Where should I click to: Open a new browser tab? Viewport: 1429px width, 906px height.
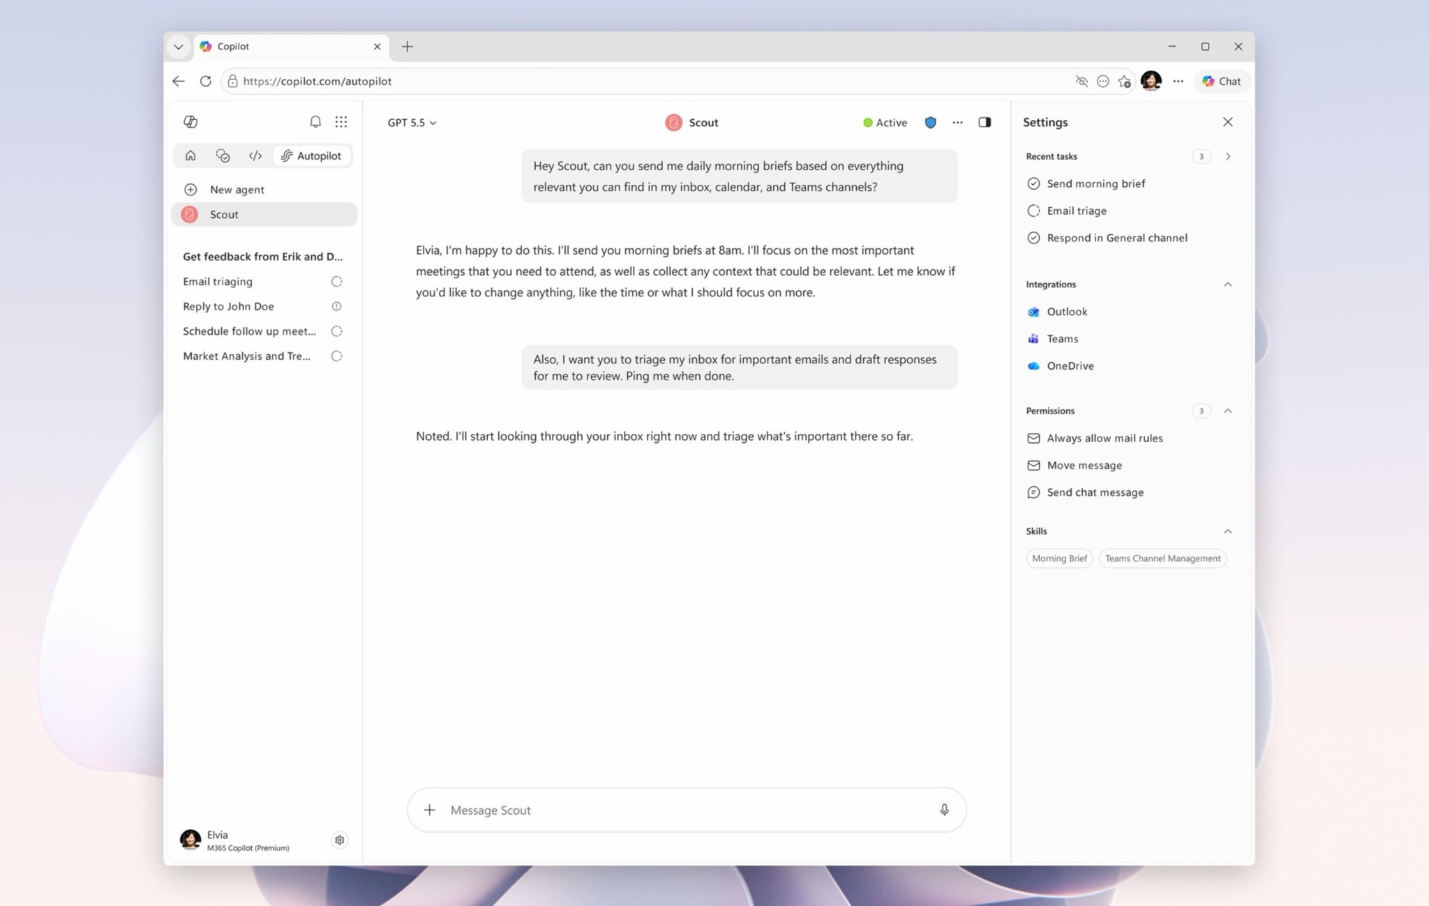pyautogui.click(x=407, y=47)
